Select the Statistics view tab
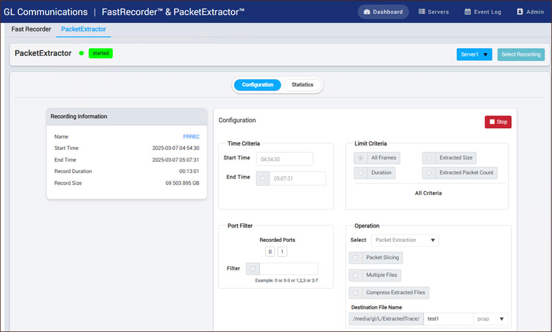The image size is (552, 332). [x=302, y=85]
